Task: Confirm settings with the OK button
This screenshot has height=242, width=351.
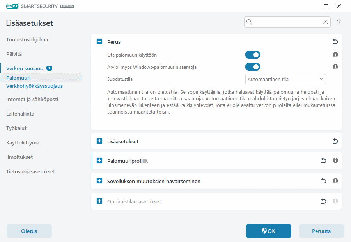Action: 268,231
